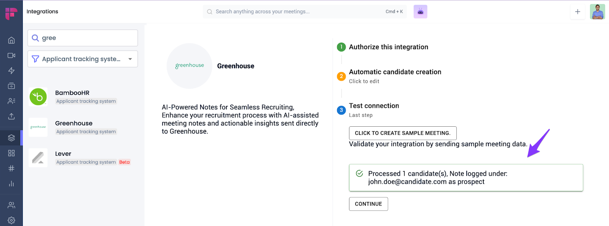Open the settings gear icon
This screenshot has height=226, width=609.
[x=11, y=220]
